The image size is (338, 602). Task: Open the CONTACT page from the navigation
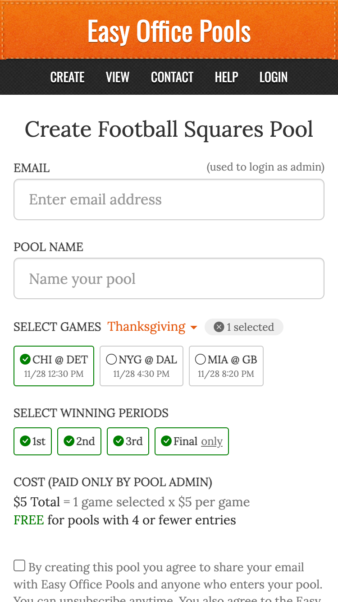(172, 77)
